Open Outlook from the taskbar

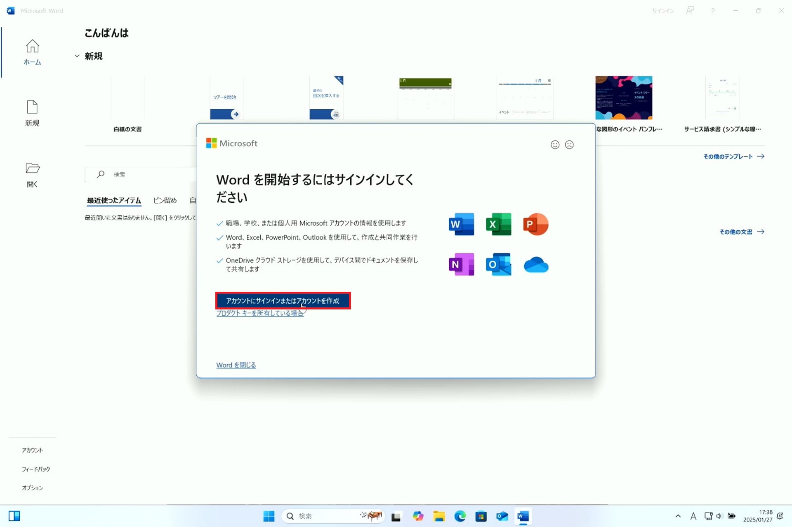[502, 516]
